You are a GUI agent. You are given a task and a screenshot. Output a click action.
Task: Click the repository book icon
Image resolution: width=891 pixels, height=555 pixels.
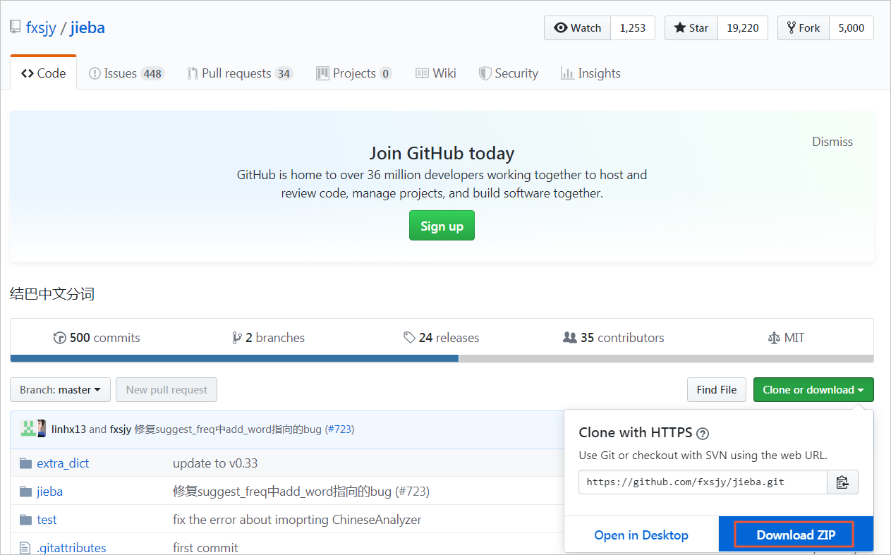(15, 28)
